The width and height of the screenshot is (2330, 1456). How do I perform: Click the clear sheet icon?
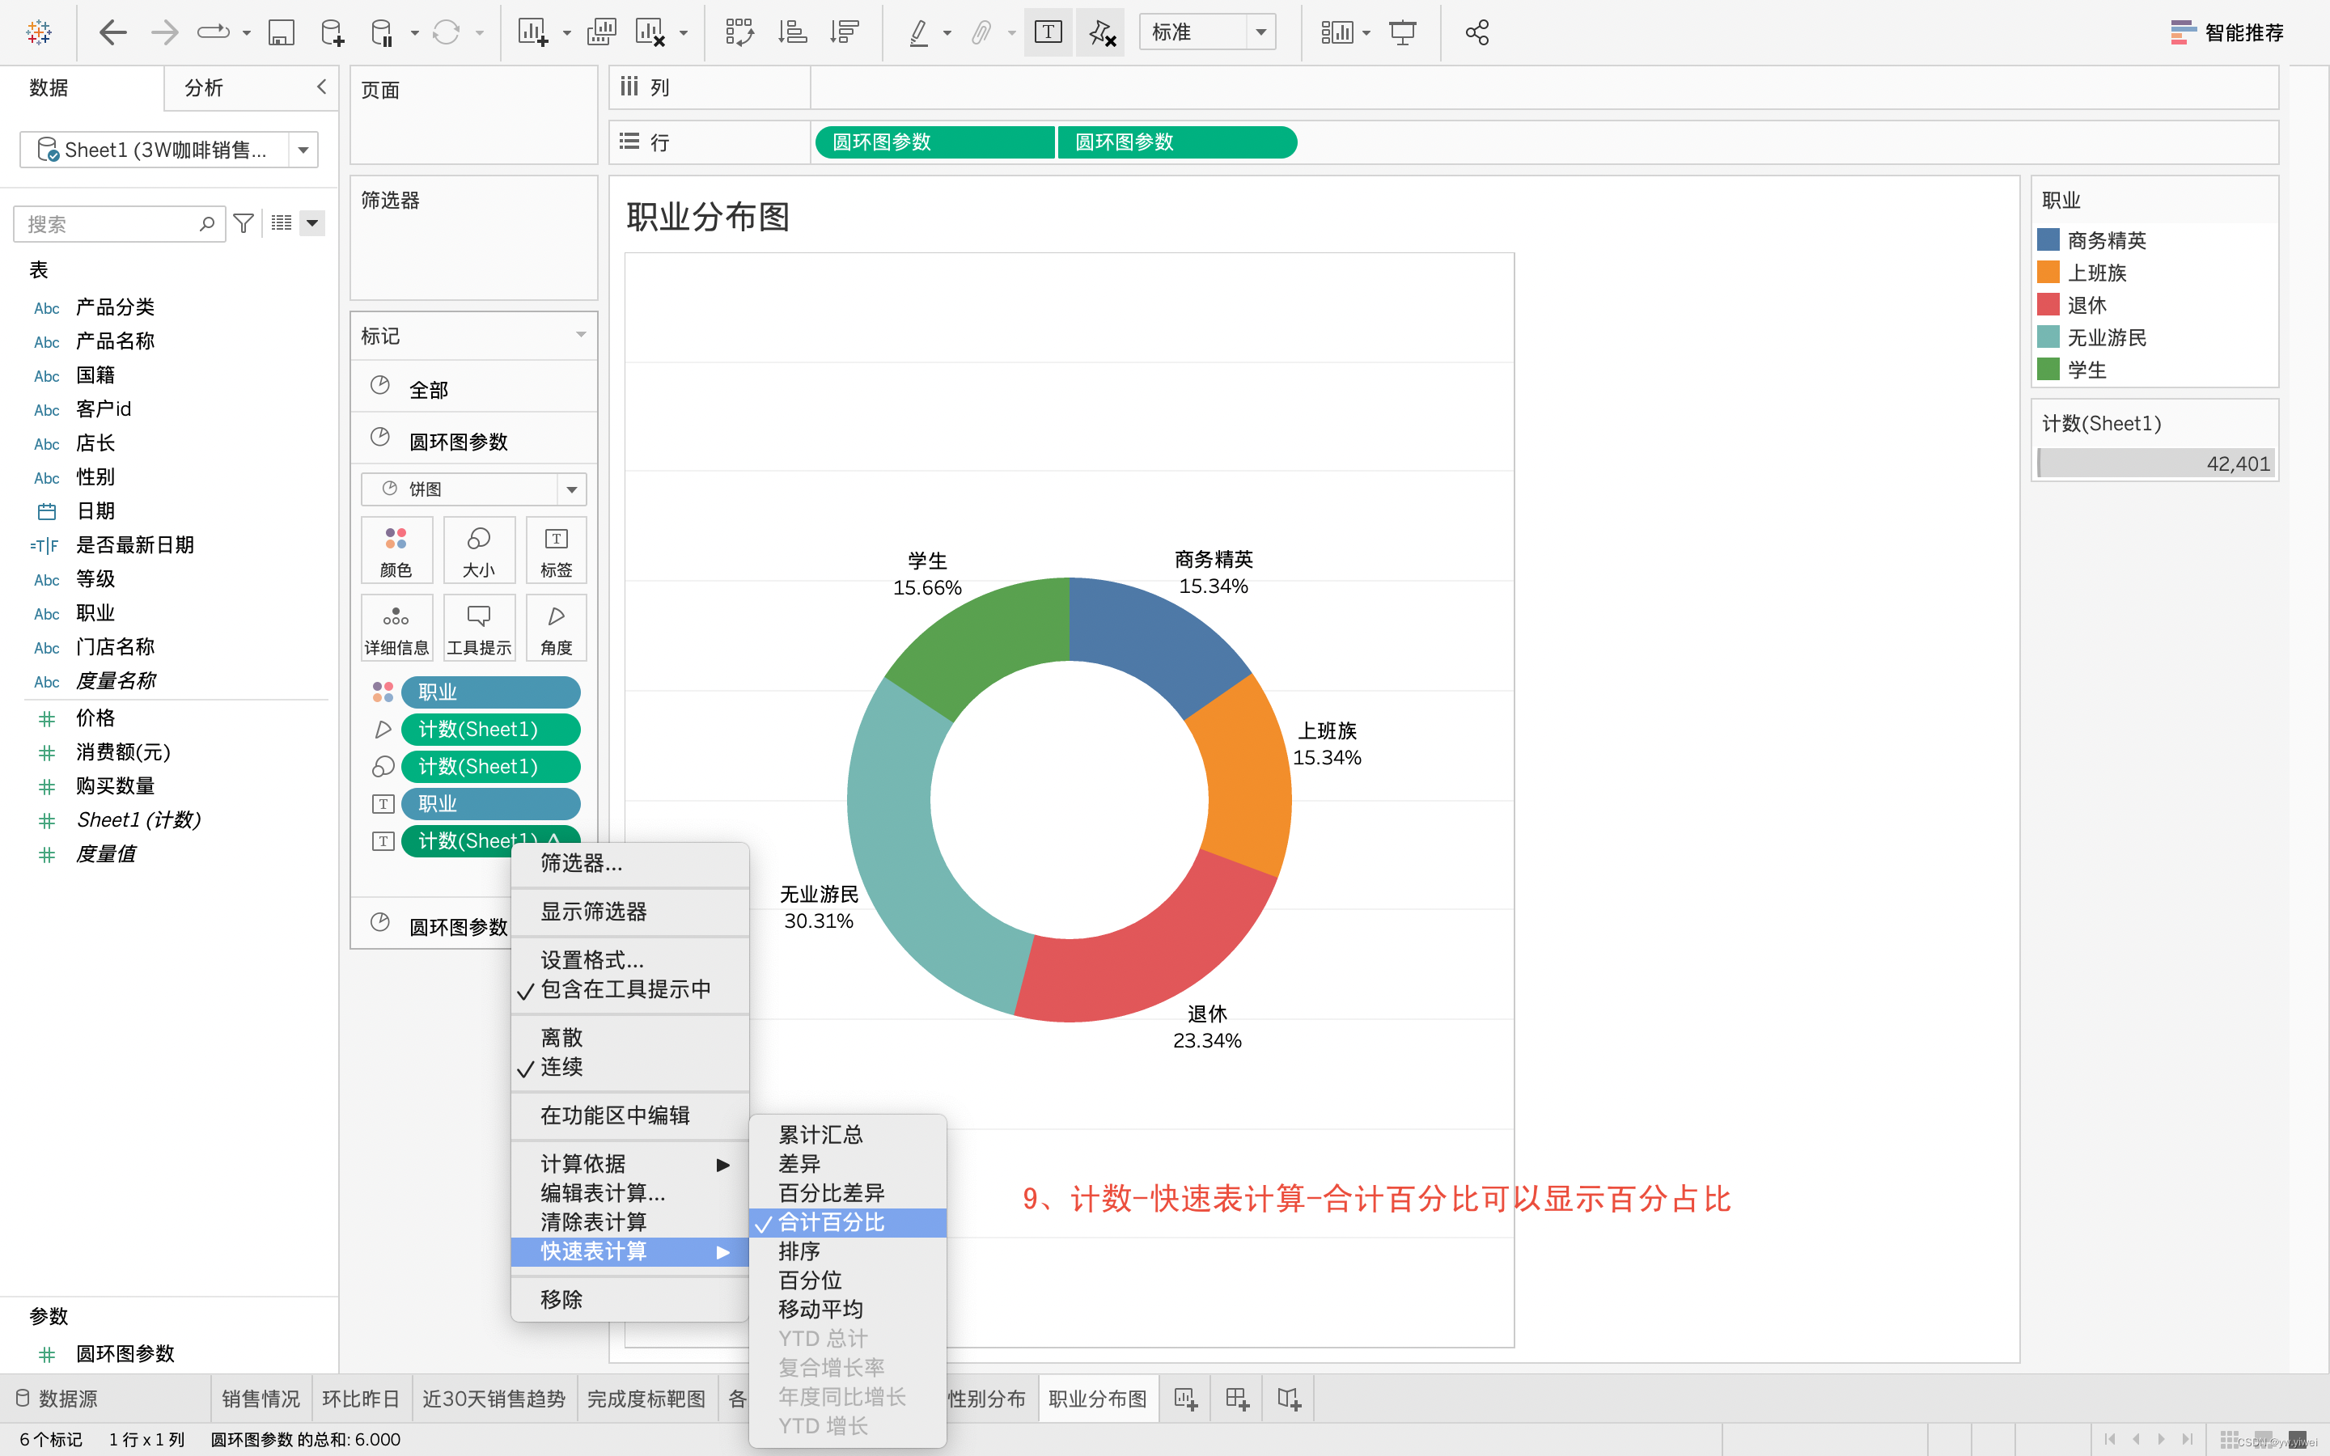pos(650,32)
